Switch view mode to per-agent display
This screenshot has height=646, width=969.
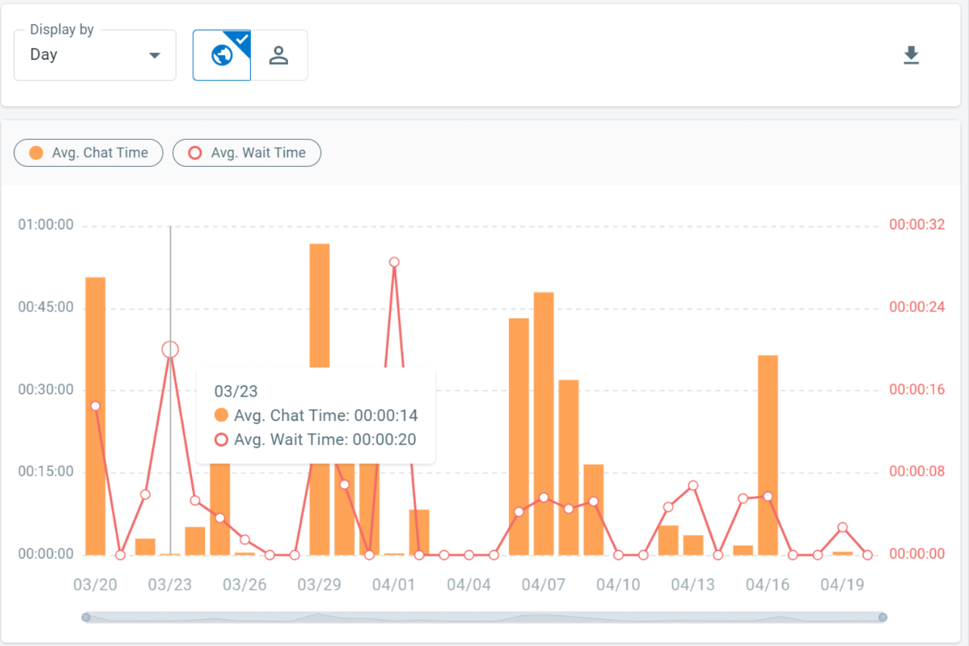coord(280,55)
